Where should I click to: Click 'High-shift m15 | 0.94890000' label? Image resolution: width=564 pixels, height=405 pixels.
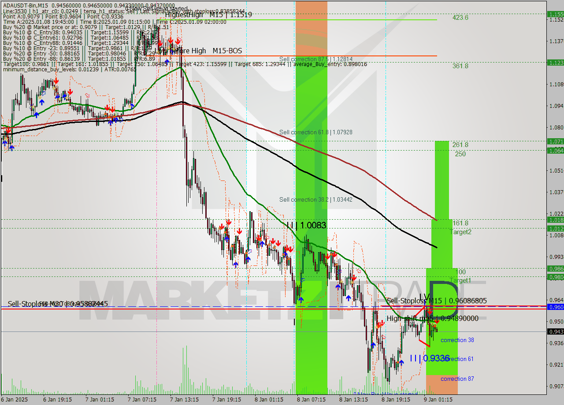point(432,318)
